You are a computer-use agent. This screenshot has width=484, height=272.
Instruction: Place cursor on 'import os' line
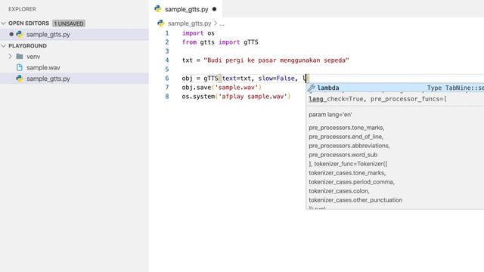pyautogui.click(x=198, y=33)
